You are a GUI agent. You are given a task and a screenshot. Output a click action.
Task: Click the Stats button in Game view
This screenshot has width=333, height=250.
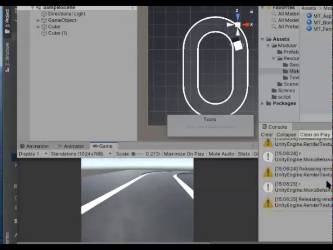point(244,154)
